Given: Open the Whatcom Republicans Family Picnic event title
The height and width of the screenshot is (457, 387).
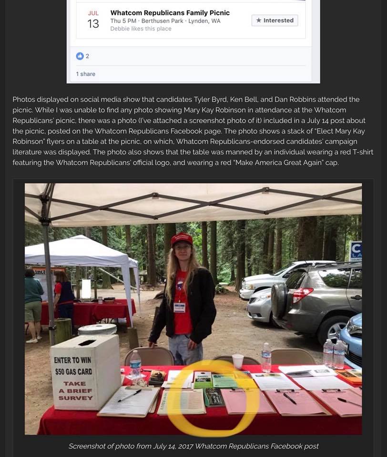Looking at the screenshot, I should coord(170,13).
